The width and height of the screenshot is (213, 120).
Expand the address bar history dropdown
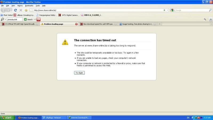(x=167, y=10)
